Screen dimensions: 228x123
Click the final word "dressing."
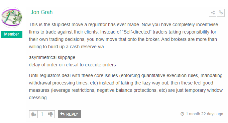click(x=38, y=98)
